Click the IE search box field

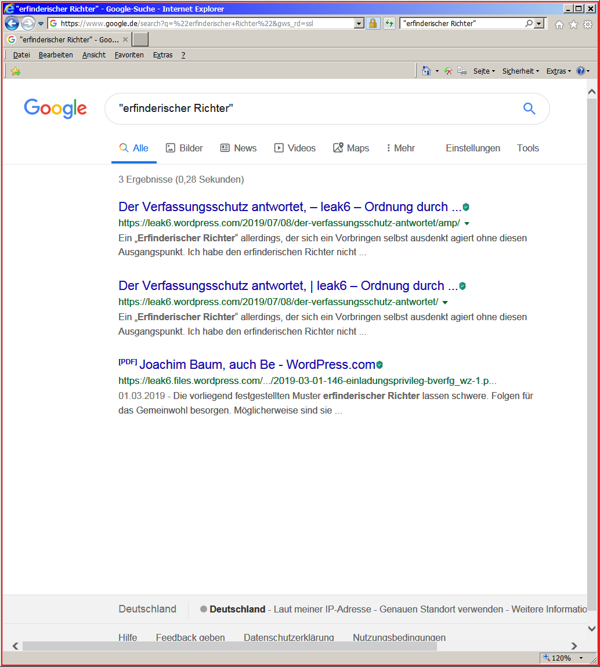[x=463, y=23]
